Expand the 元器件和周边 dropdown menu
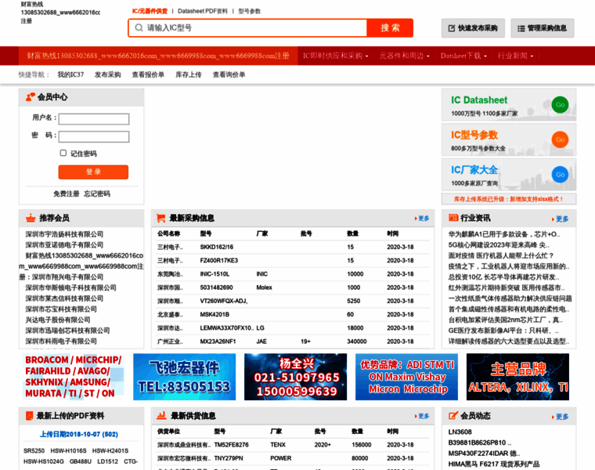 (x=405, y=56)
